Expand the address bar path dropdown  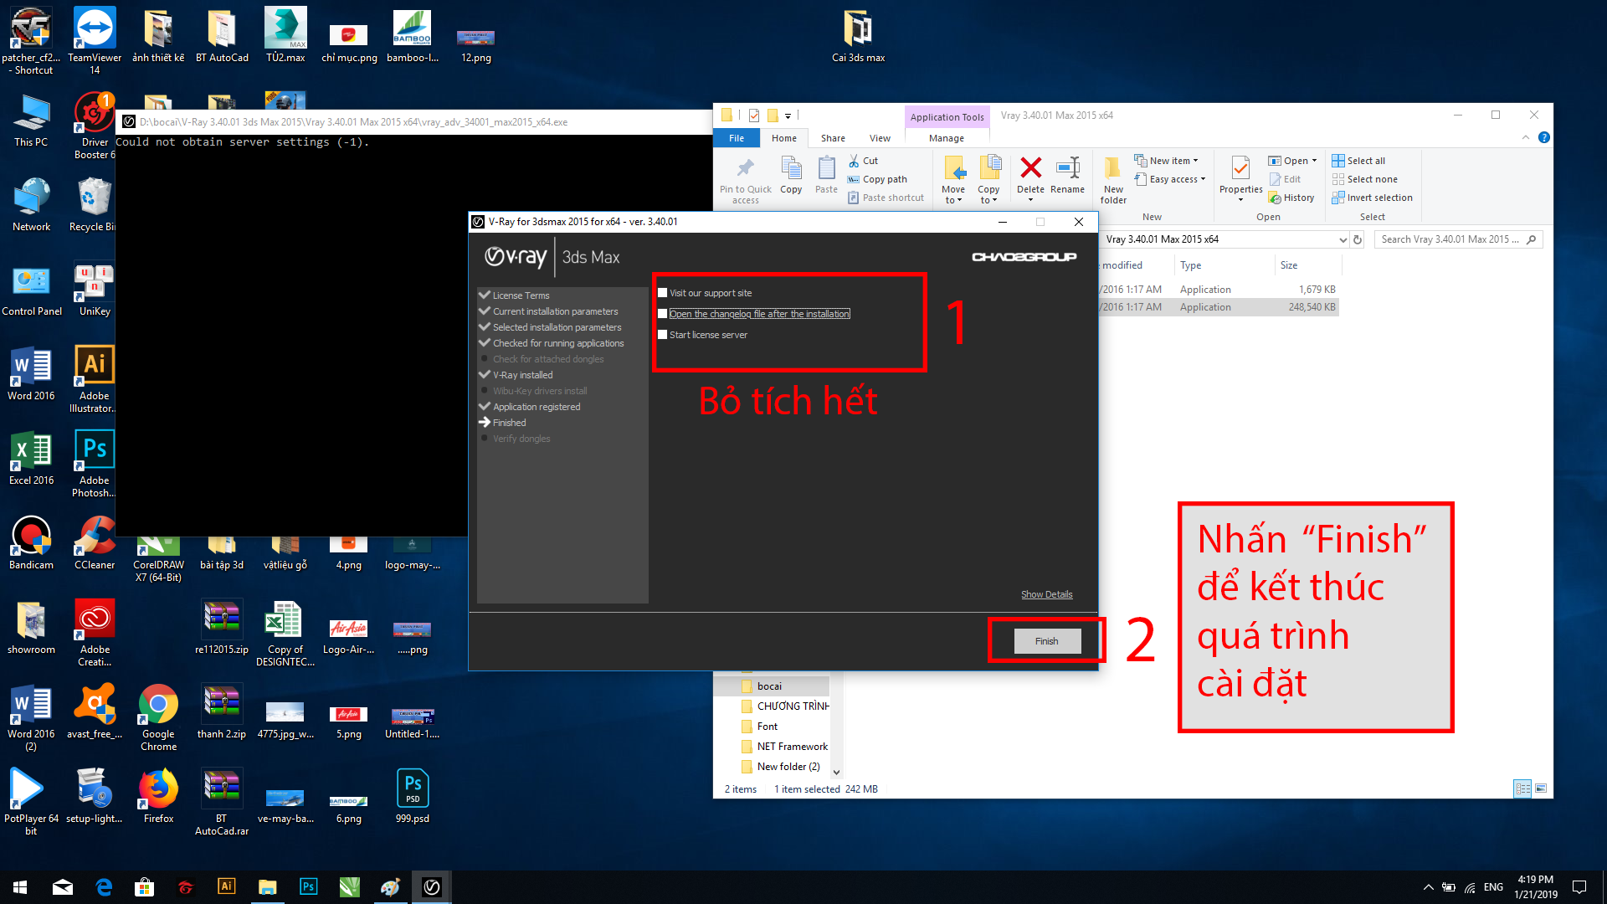[x=1343, y=239]
